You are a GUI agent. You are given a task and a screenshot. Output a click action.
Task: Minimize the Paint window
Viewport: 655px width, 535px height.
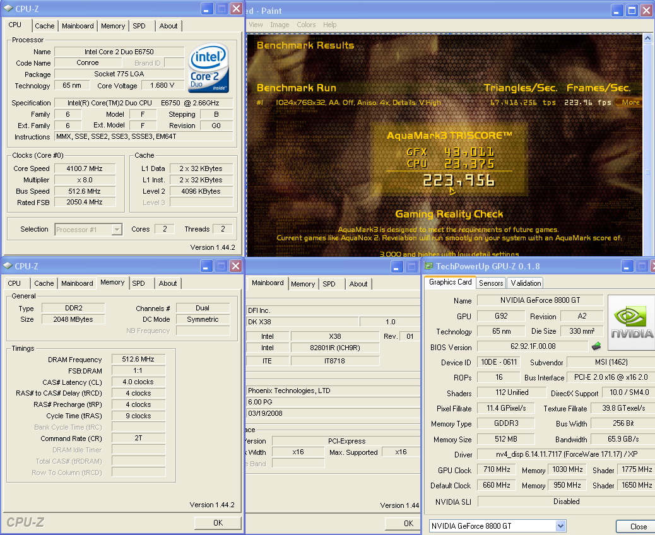coord(617,11)
